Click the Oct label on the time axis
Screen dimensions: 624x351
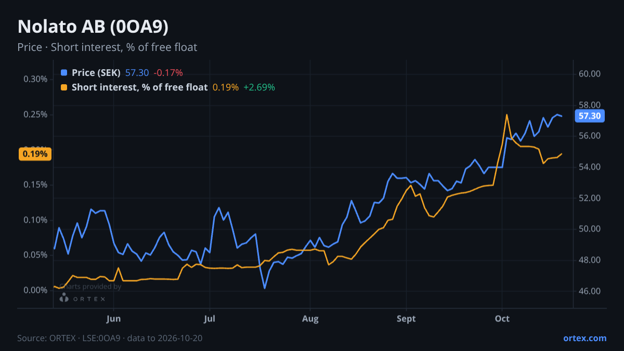pyautogui.click(x=502, y=319)
